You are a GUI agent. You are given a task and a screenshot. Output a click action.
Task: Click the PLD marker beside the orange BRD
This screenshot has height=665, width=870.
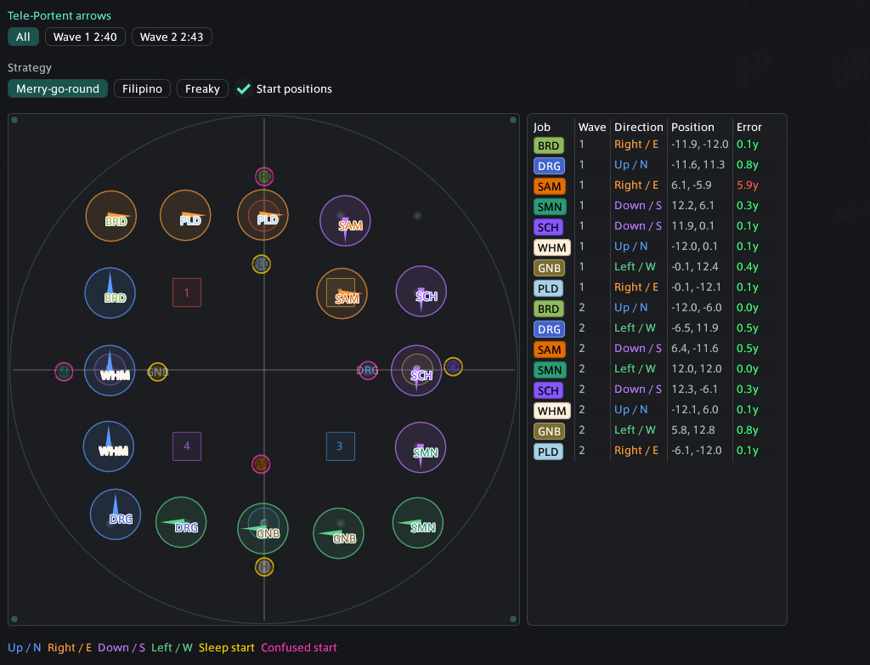pyautogui.click(x=185, y=215)
